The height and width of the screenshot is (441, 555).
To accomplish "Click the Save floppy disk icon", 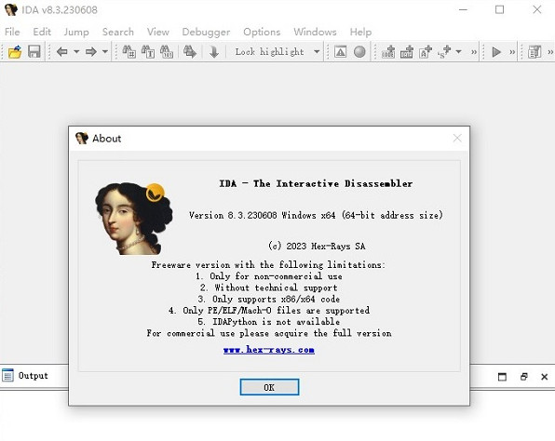I will 34,52.
